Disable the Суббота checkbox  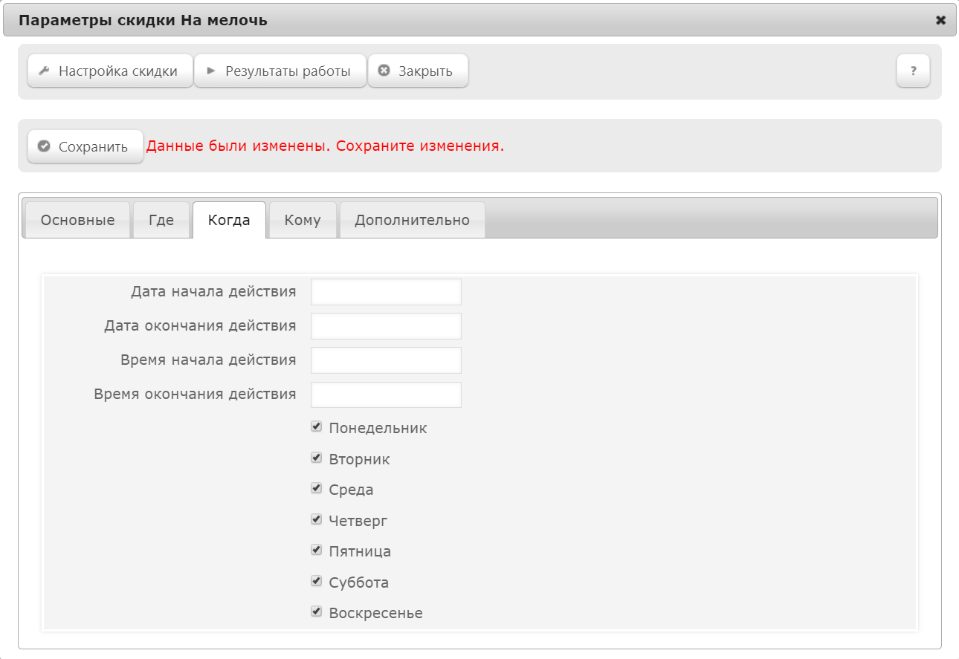(x=317, y=581)
